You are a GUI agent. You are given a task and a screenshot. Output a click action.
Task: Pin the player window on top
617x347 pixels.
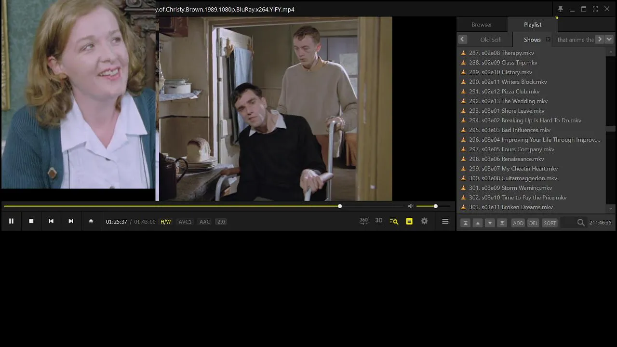pyautogui.click(x=561, y=9)
